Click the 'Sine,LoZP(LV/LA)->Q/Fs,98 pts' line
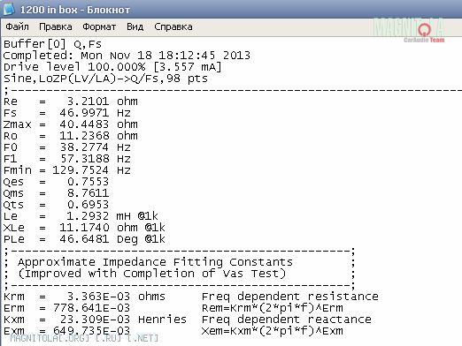Screen dimensions: 462x346 (x=105, y=79)
